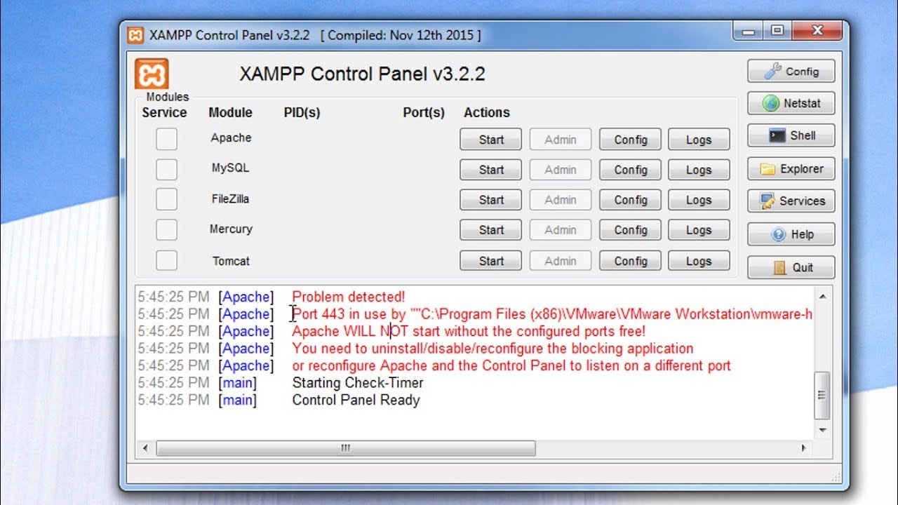Click log scrollbar down arrow
898x505 pixels.
coord(822,431)
